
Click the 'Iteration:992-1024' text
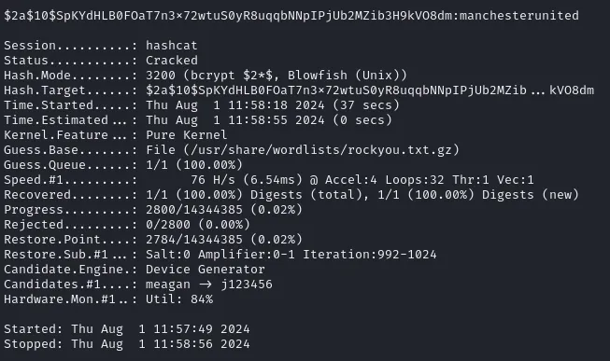click(x=370, y=254)
